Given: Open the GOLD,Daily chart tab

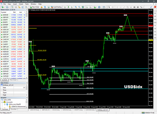Looking at the screenshot, I should pos(56,110).
